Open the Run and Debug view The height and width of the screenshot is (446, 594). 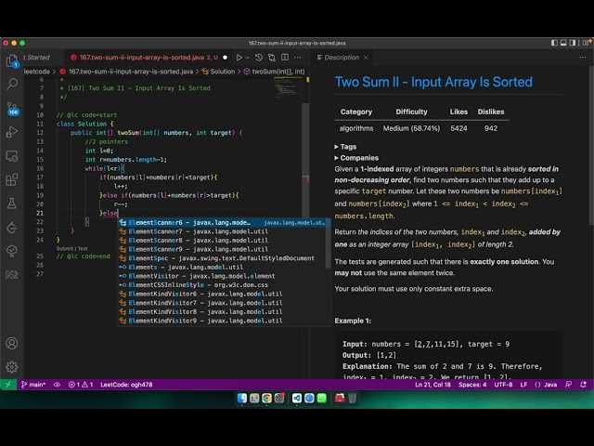tap(12, 132)
